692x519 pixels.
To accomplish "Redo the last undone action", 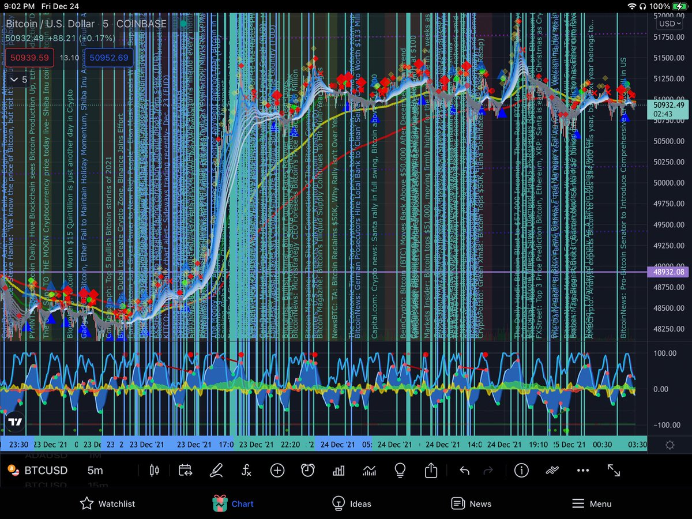I will click(488, 471).
